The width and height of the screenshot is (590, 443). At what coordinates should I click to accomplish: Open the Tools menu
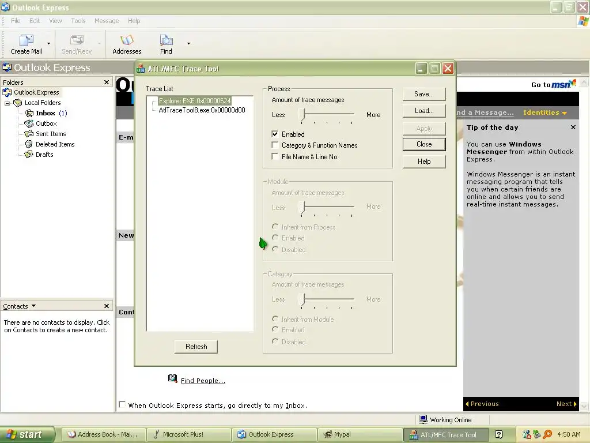78,21
